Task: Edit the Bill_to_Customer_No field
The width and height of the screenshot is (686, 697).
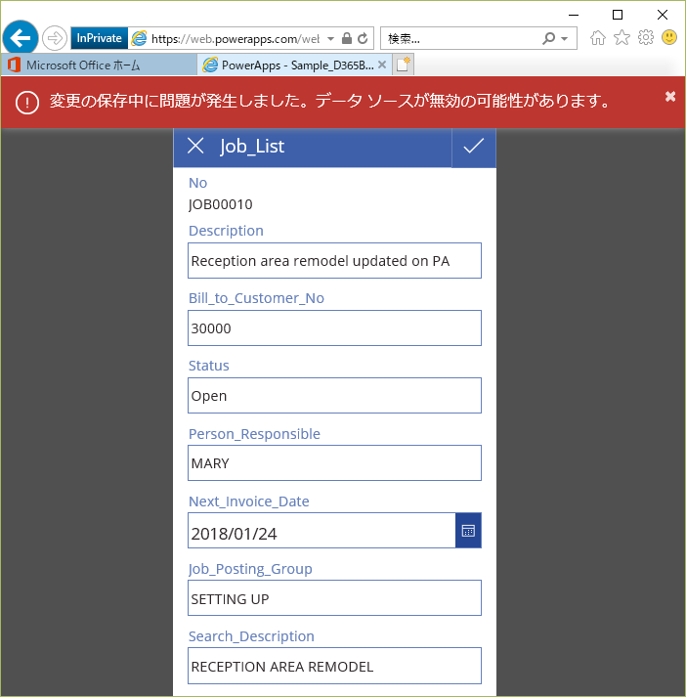Action: [334, 328]
